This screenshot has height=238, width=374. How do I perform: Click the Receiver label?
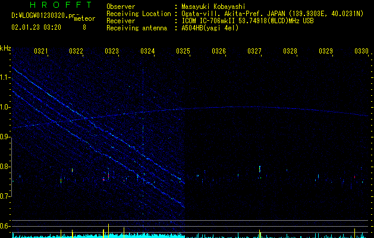121,21
